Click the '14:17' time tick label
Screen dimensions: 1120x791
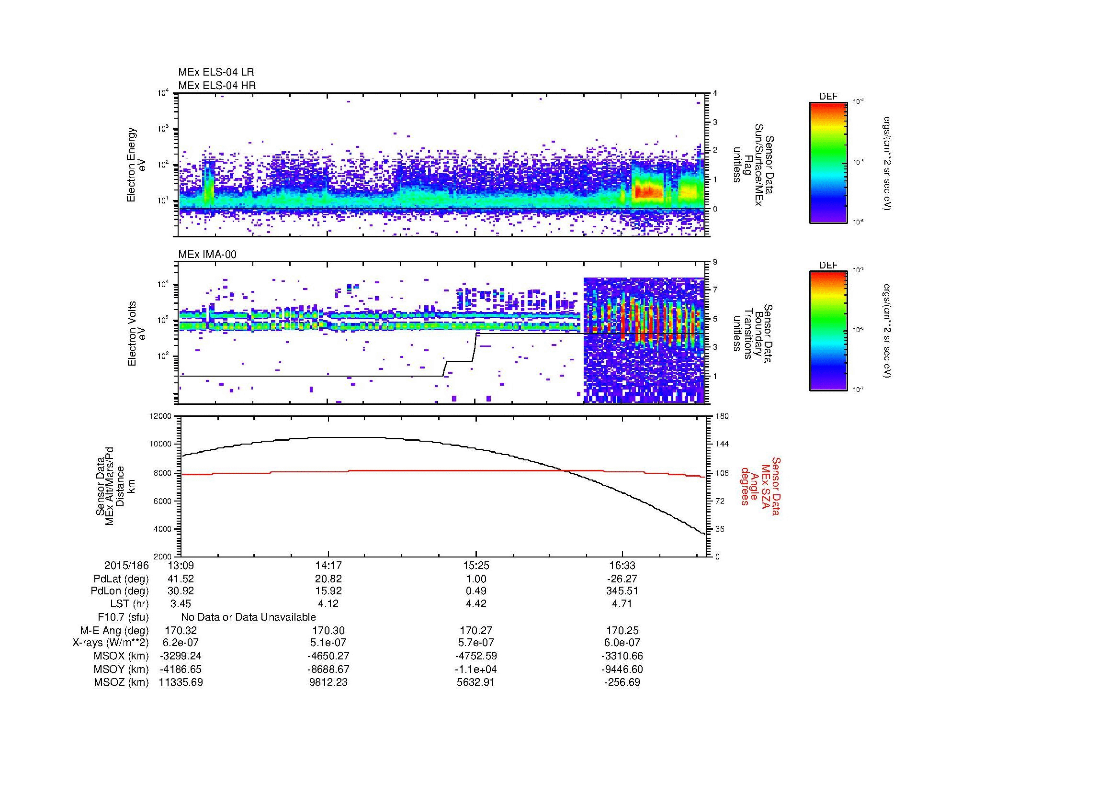pyautogui.click(x=329, y=566)
